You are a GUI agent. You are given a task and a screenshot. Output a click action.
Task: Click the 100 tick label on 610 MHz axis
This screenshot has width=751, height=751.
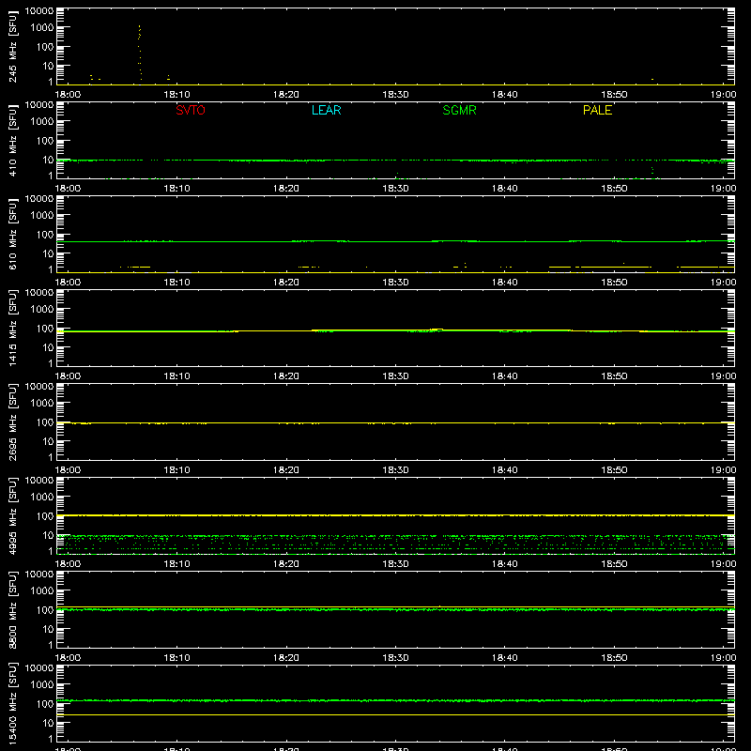click(x=45, y=235)
